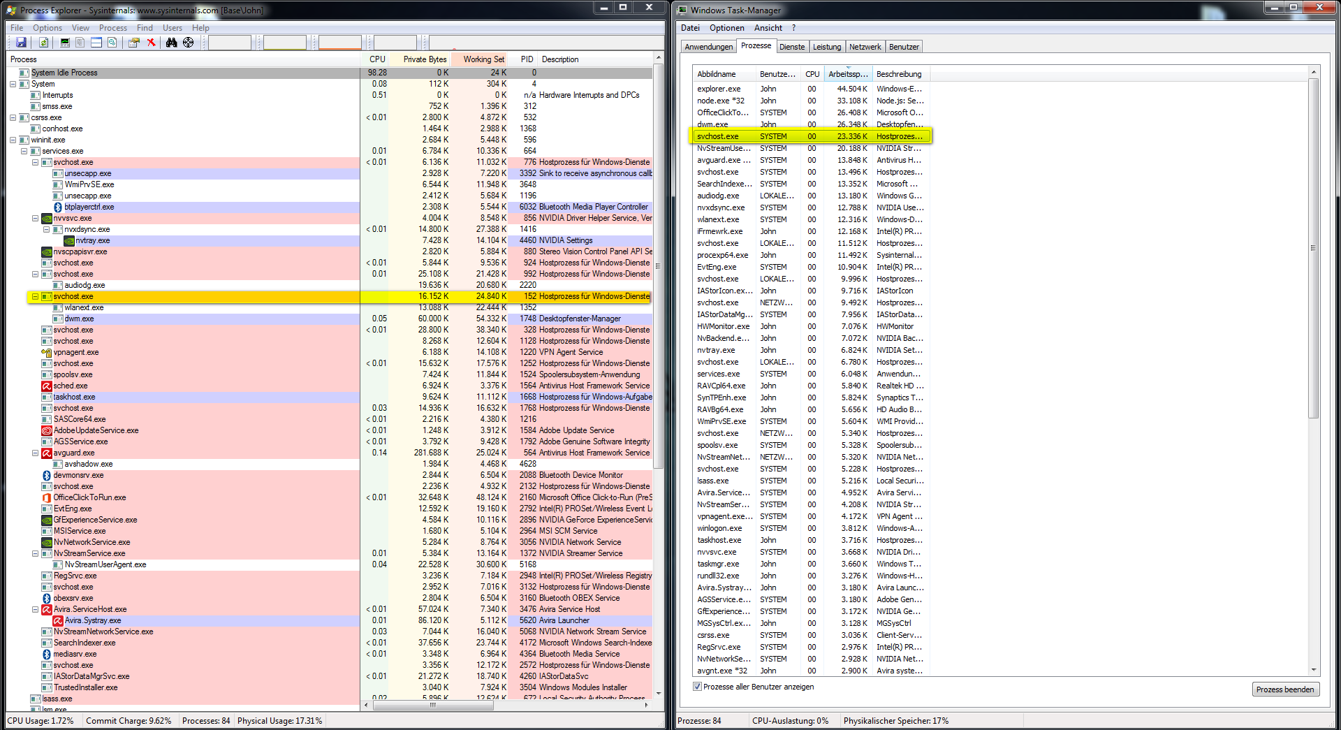Sort Task Manager by Beschreibung column header
Image resolution: width=1341 pixels, height=730 pixels.
coord(901,74)
